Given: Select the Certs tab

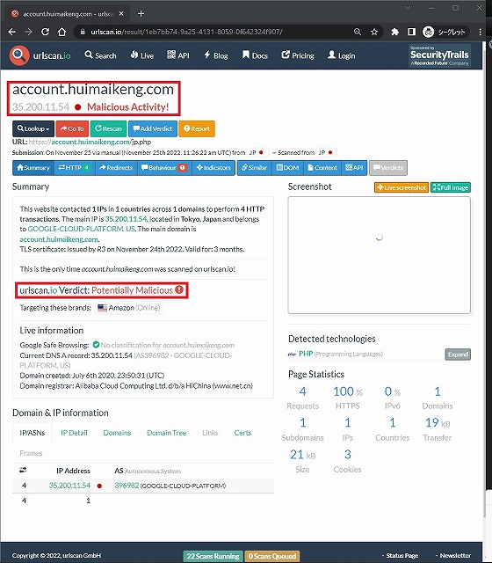Looking at the screenshot, I should pos(242,433).
